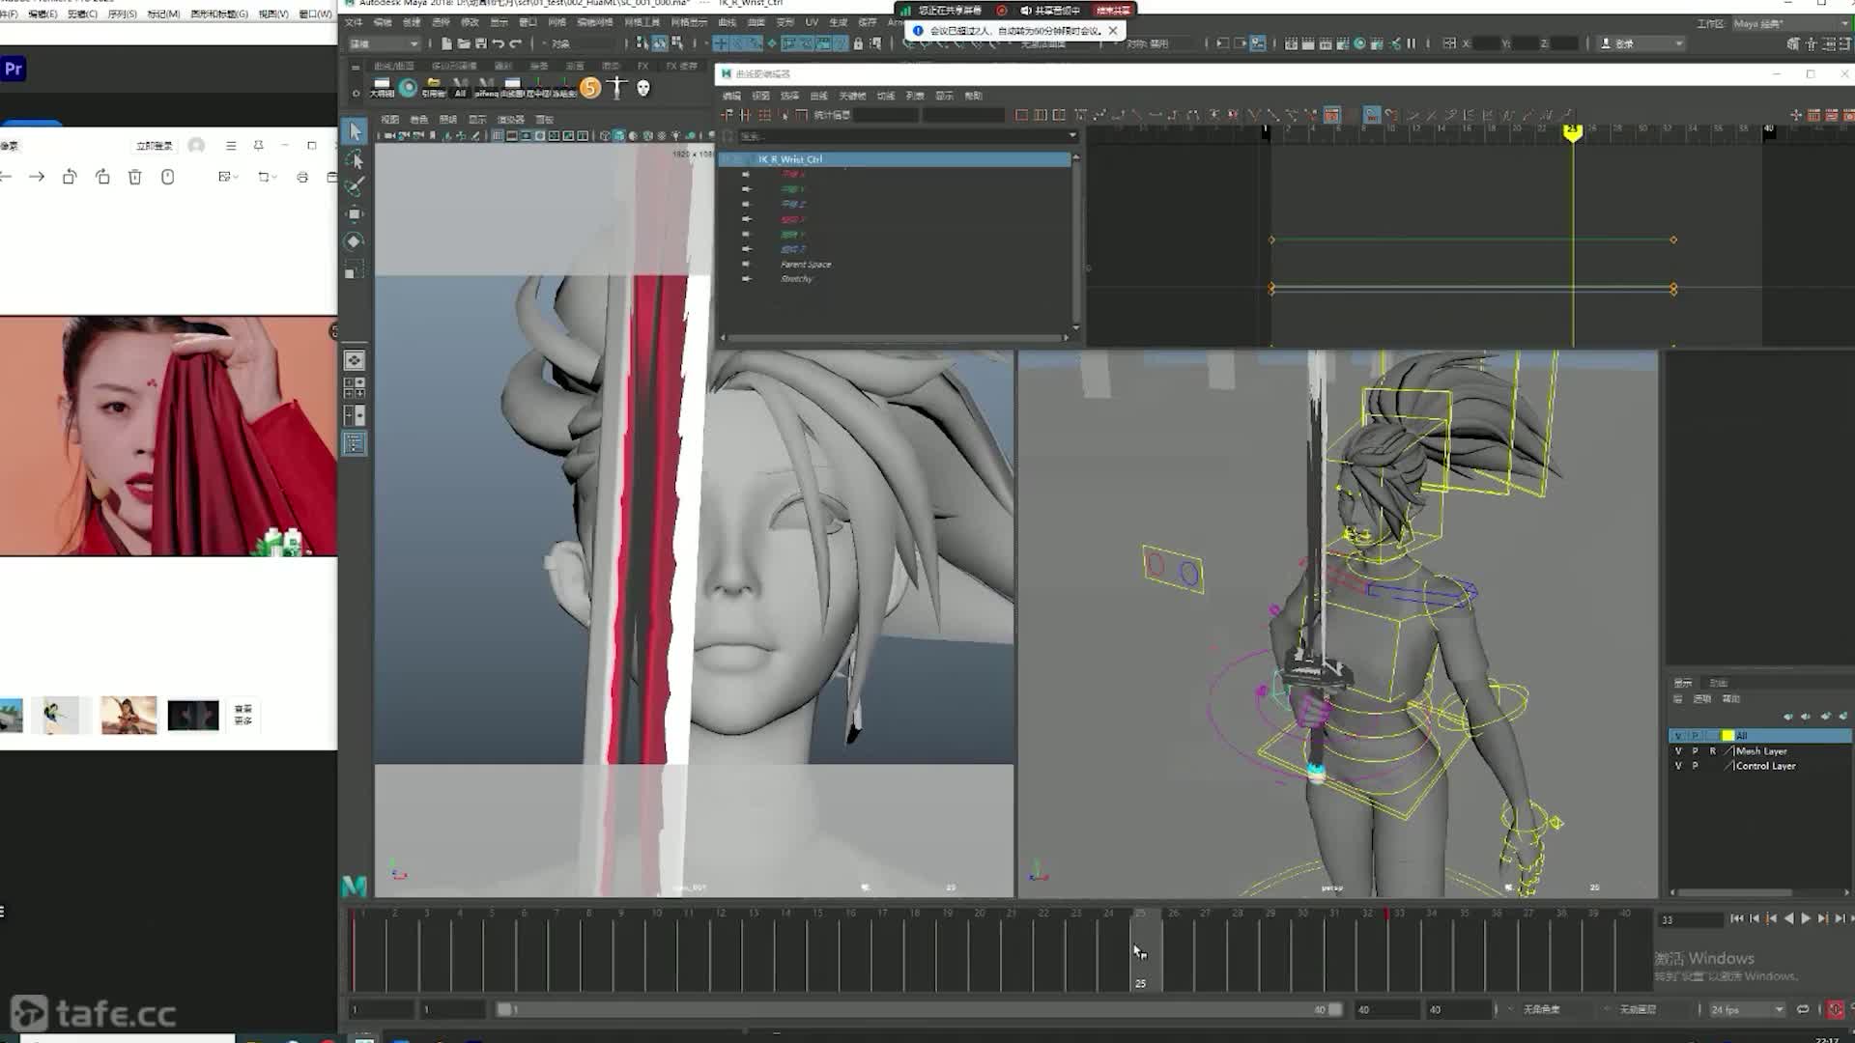Open the 登录 account dropdown in Maya

point(1641,43)
